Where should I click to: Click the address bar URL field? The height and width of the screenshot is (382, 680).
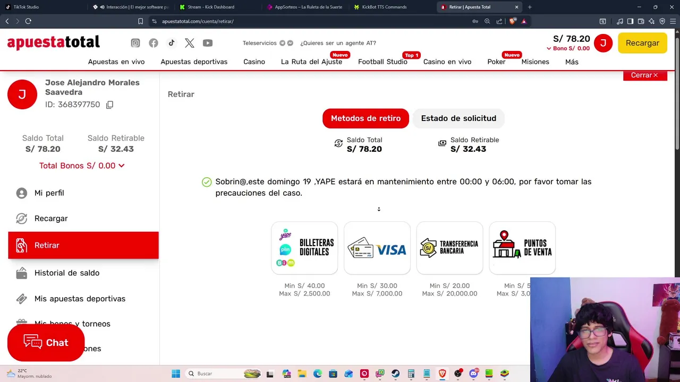tap(313, 21)
